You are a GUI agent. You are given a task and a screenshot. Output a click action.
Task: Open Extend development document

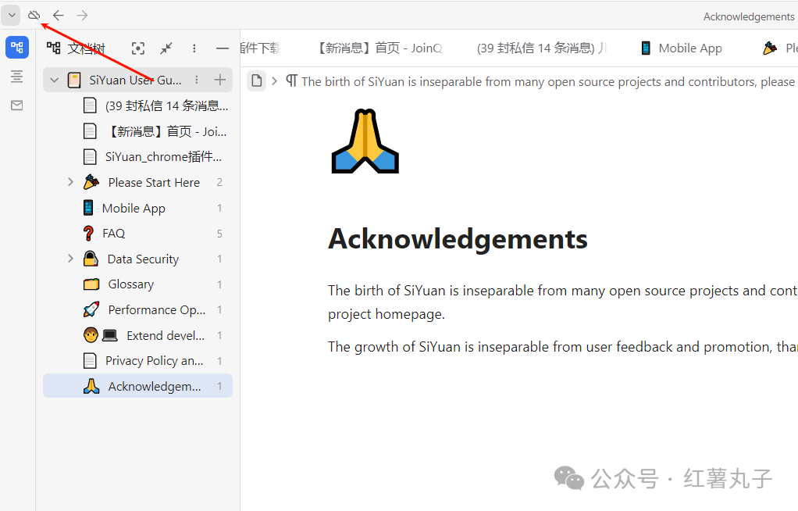click(138, 335)
